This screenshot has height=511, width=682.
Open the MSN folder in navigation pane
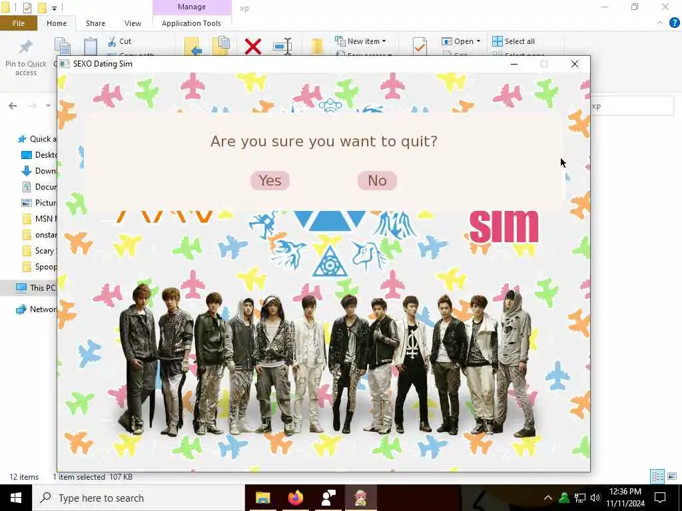coord(39,218)
